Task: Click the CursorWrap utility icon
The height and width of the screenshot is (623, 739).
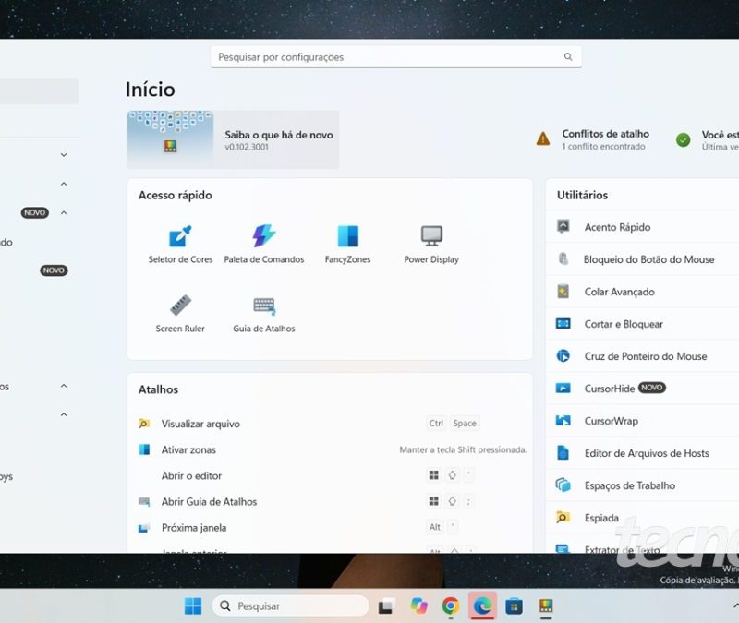Action: tap(563, 421)
